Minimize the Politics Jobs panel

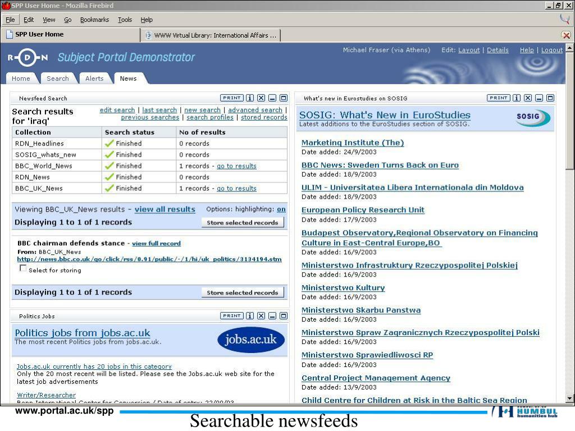(272, 315)
